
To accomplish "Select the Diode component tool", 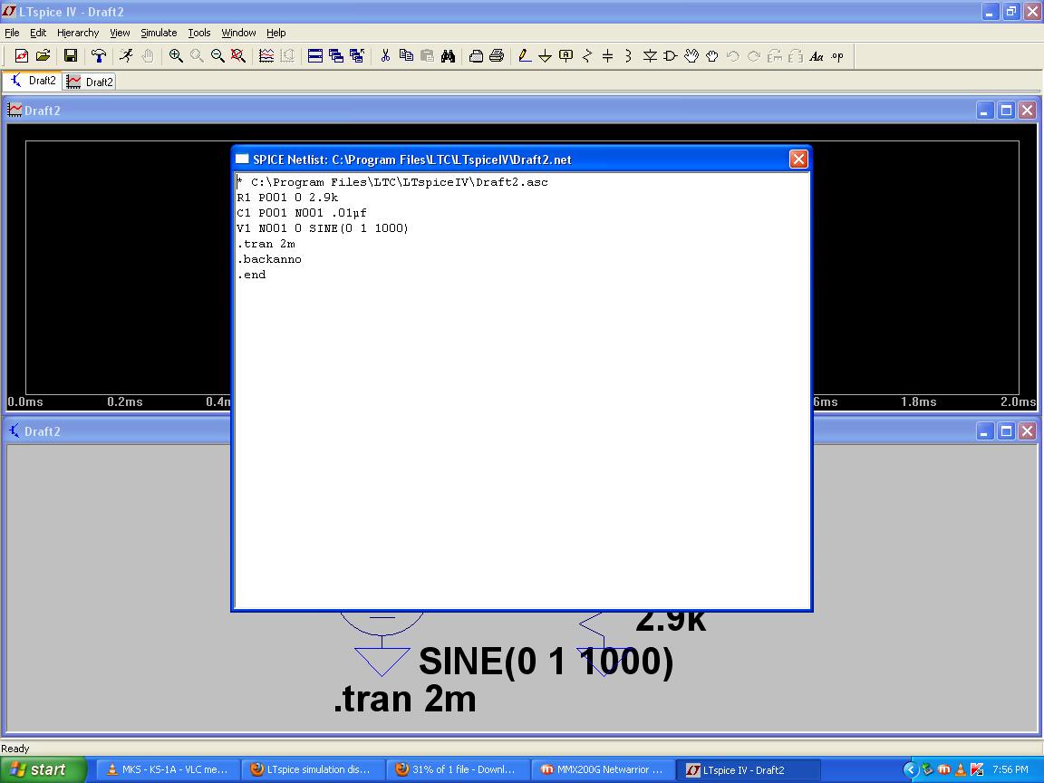I will pyautogui.click(x=650, y=56).
